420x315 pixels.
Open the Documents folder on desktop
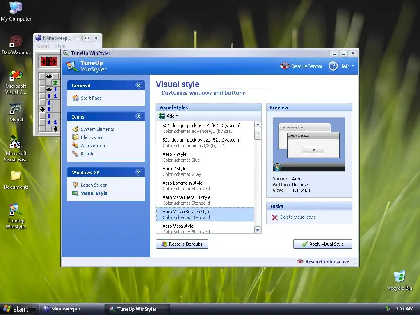pyautogui.click(x=16, y=180)
